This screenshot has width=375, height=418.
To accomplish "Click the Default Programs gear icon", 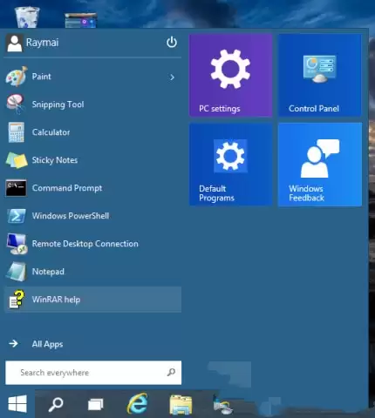I will tap(230, 156).
